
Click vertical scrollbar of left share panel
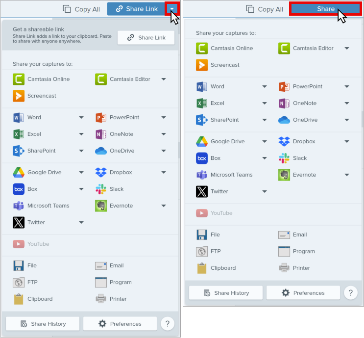pyautogui.click(x=179, y=150)
